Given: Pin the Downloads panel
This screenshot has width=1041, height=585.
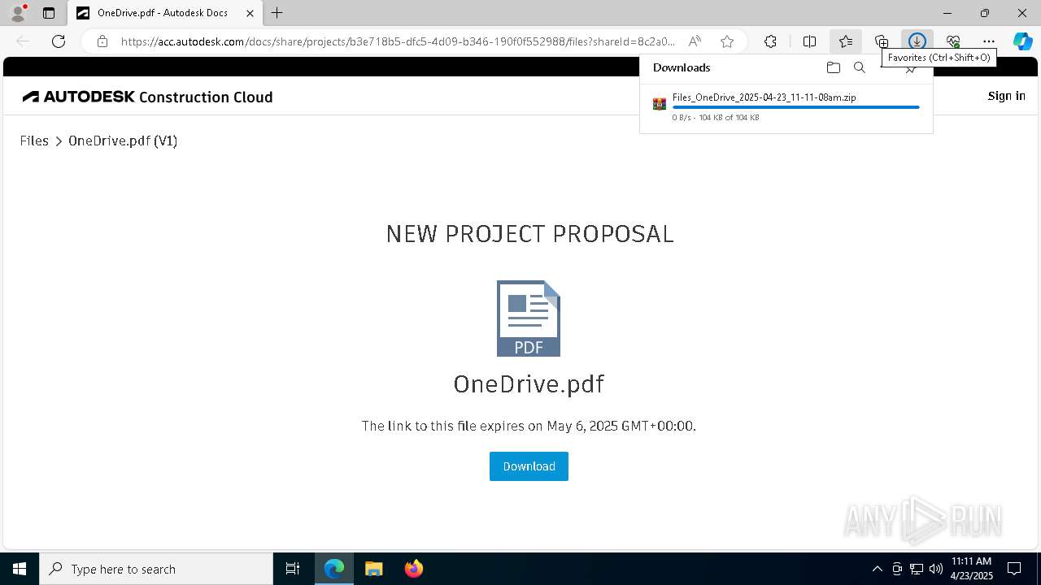Looking at the screenshot, I should click(911, 71).
